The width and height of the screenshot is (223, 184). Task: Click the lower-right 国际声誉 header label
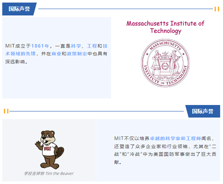pyautogui.click(x=203, y=111)
